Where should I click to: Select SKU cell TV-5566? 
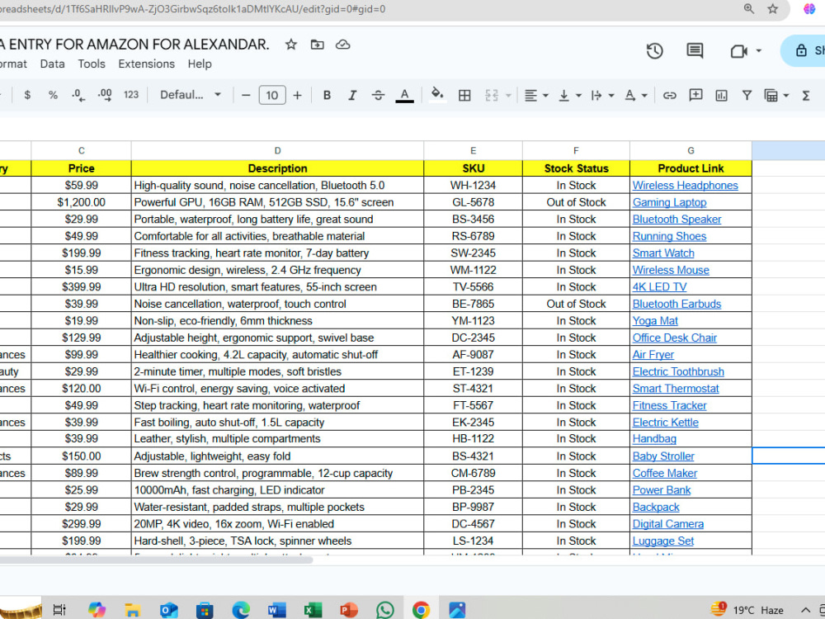(473, 287)
